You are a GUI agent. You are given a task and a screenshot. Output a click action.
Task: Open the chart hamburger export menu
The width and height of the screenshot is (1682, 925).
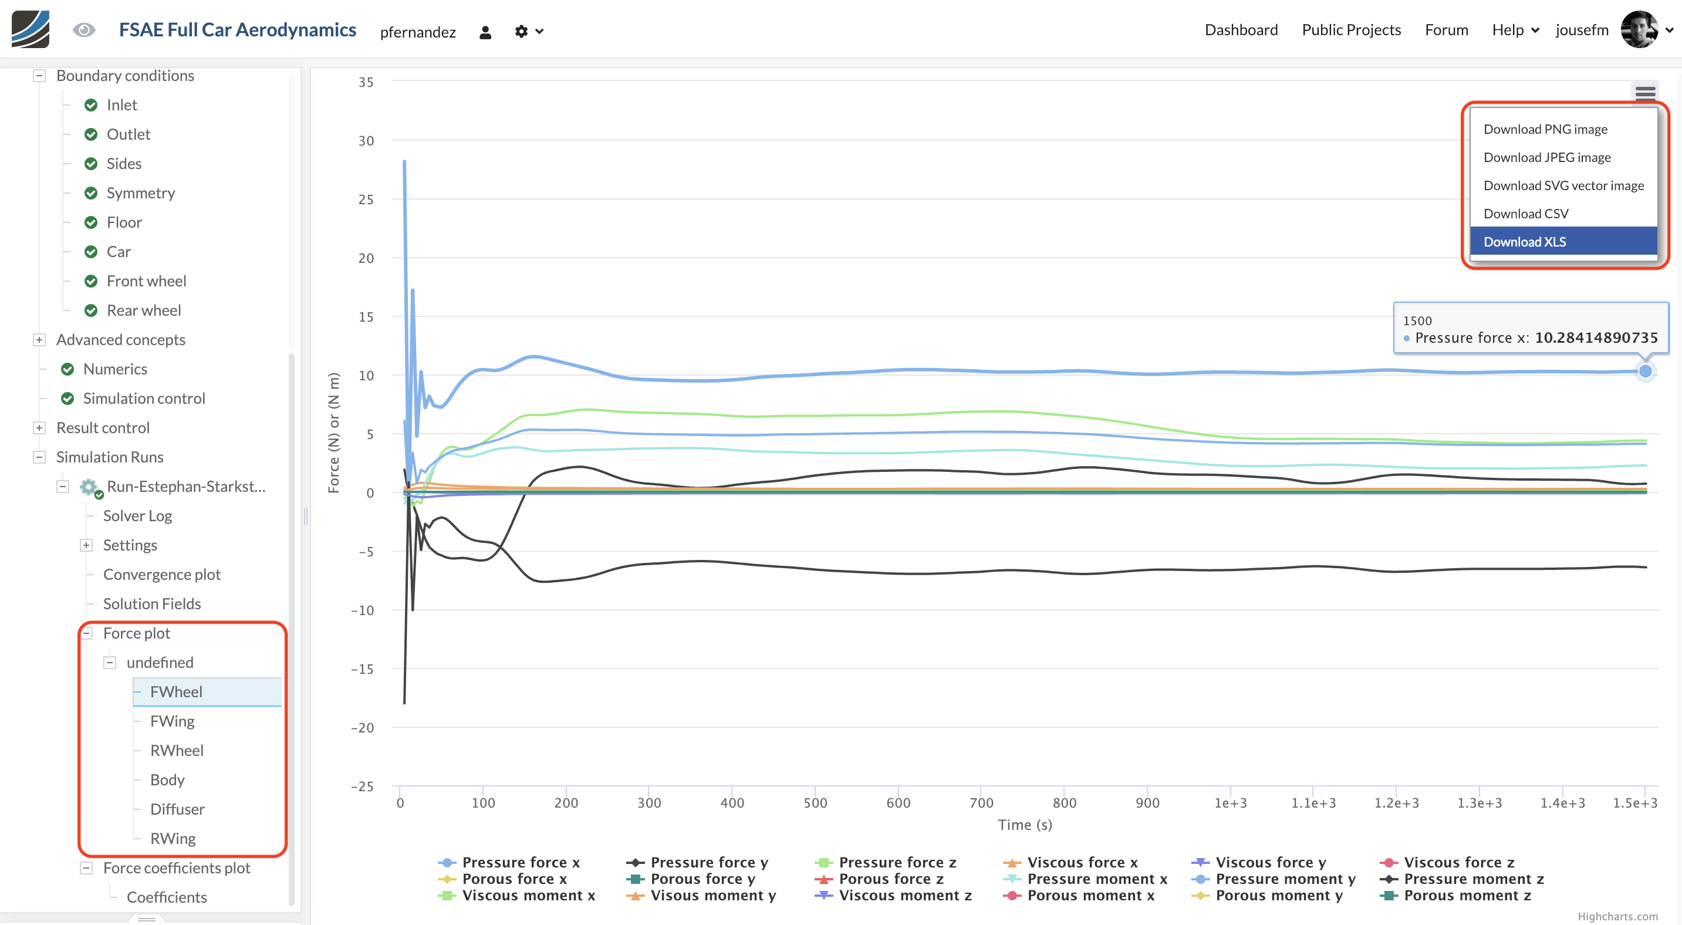coord(1645,92)
